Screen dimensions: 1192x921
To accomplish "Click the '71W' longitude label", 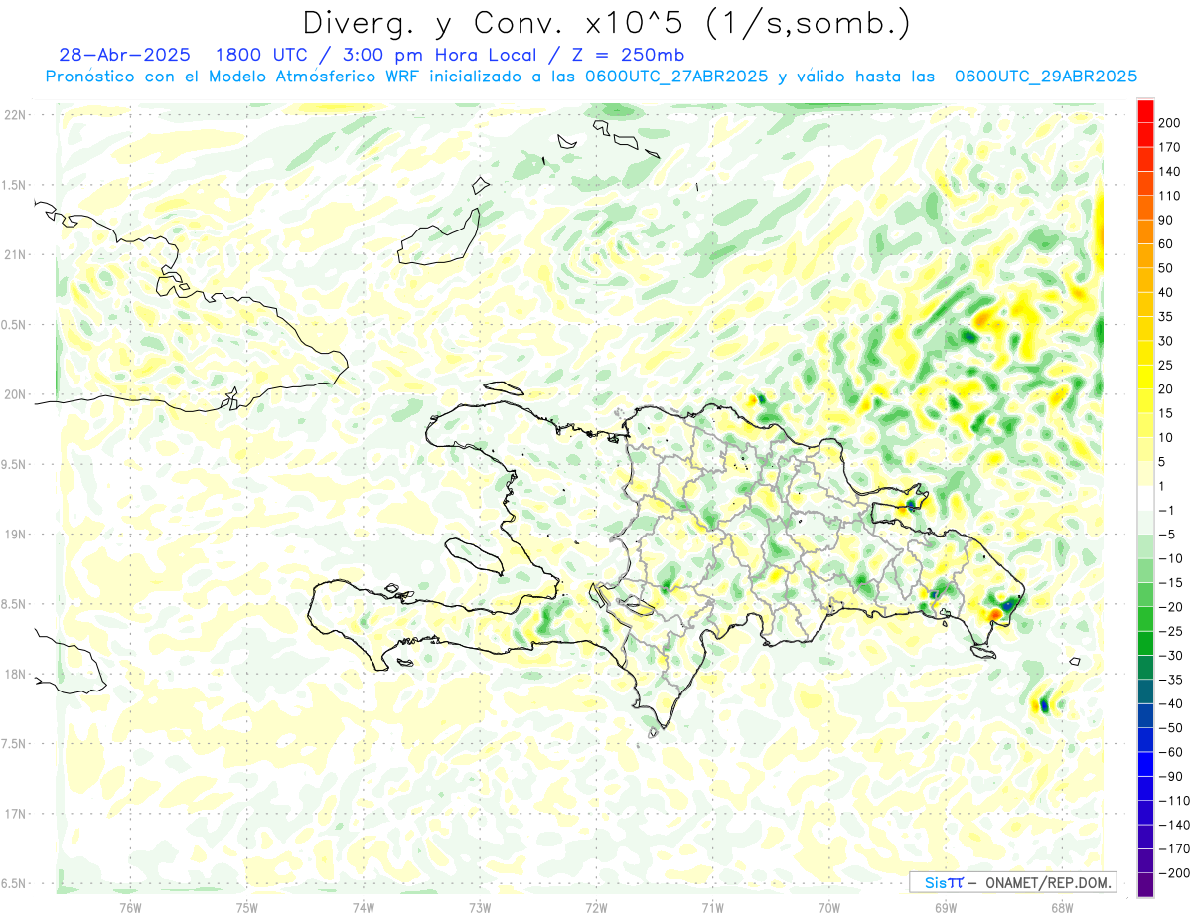I will tap(712, 907).
